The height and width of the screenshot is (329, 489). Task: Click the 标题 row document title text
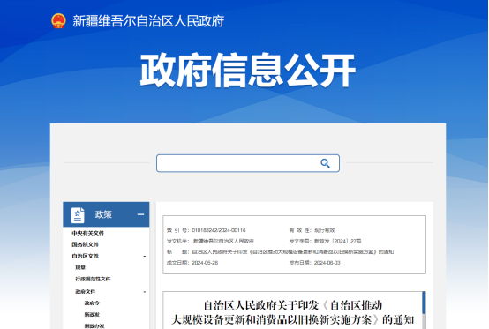293,251
